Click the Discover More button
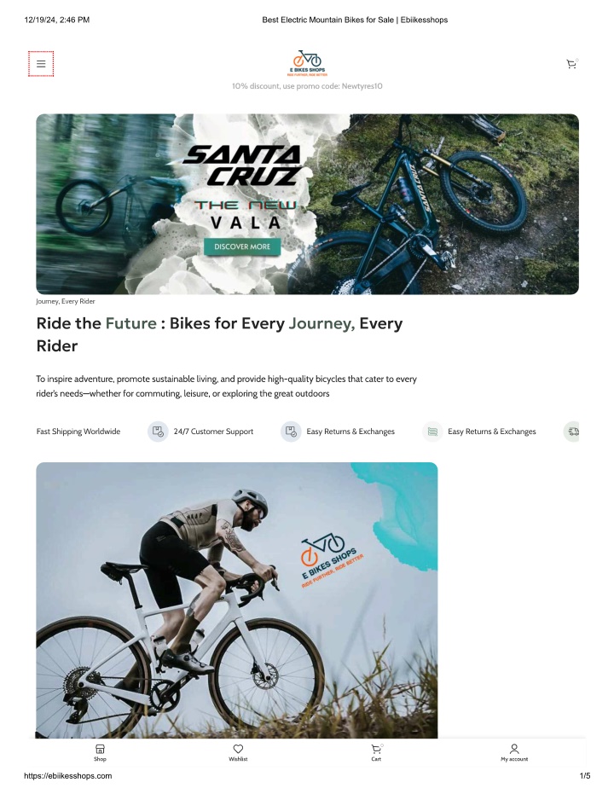Image resolution: width=614 pixels, height=794 pixels. coord(242,246)
